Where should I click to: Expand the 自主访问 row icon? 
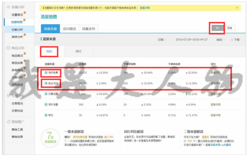[46, 83]
